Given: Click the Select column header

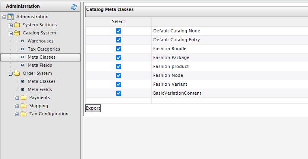Looking at the screenshot, I should (x=118, y=21).
